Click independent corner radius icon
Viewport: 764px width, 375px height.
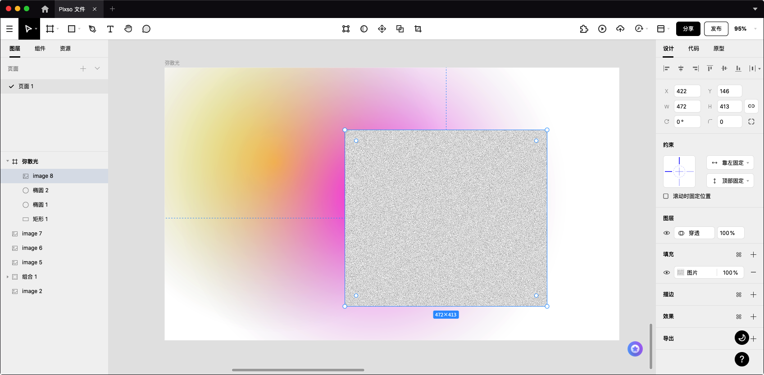tap(751, 122)
